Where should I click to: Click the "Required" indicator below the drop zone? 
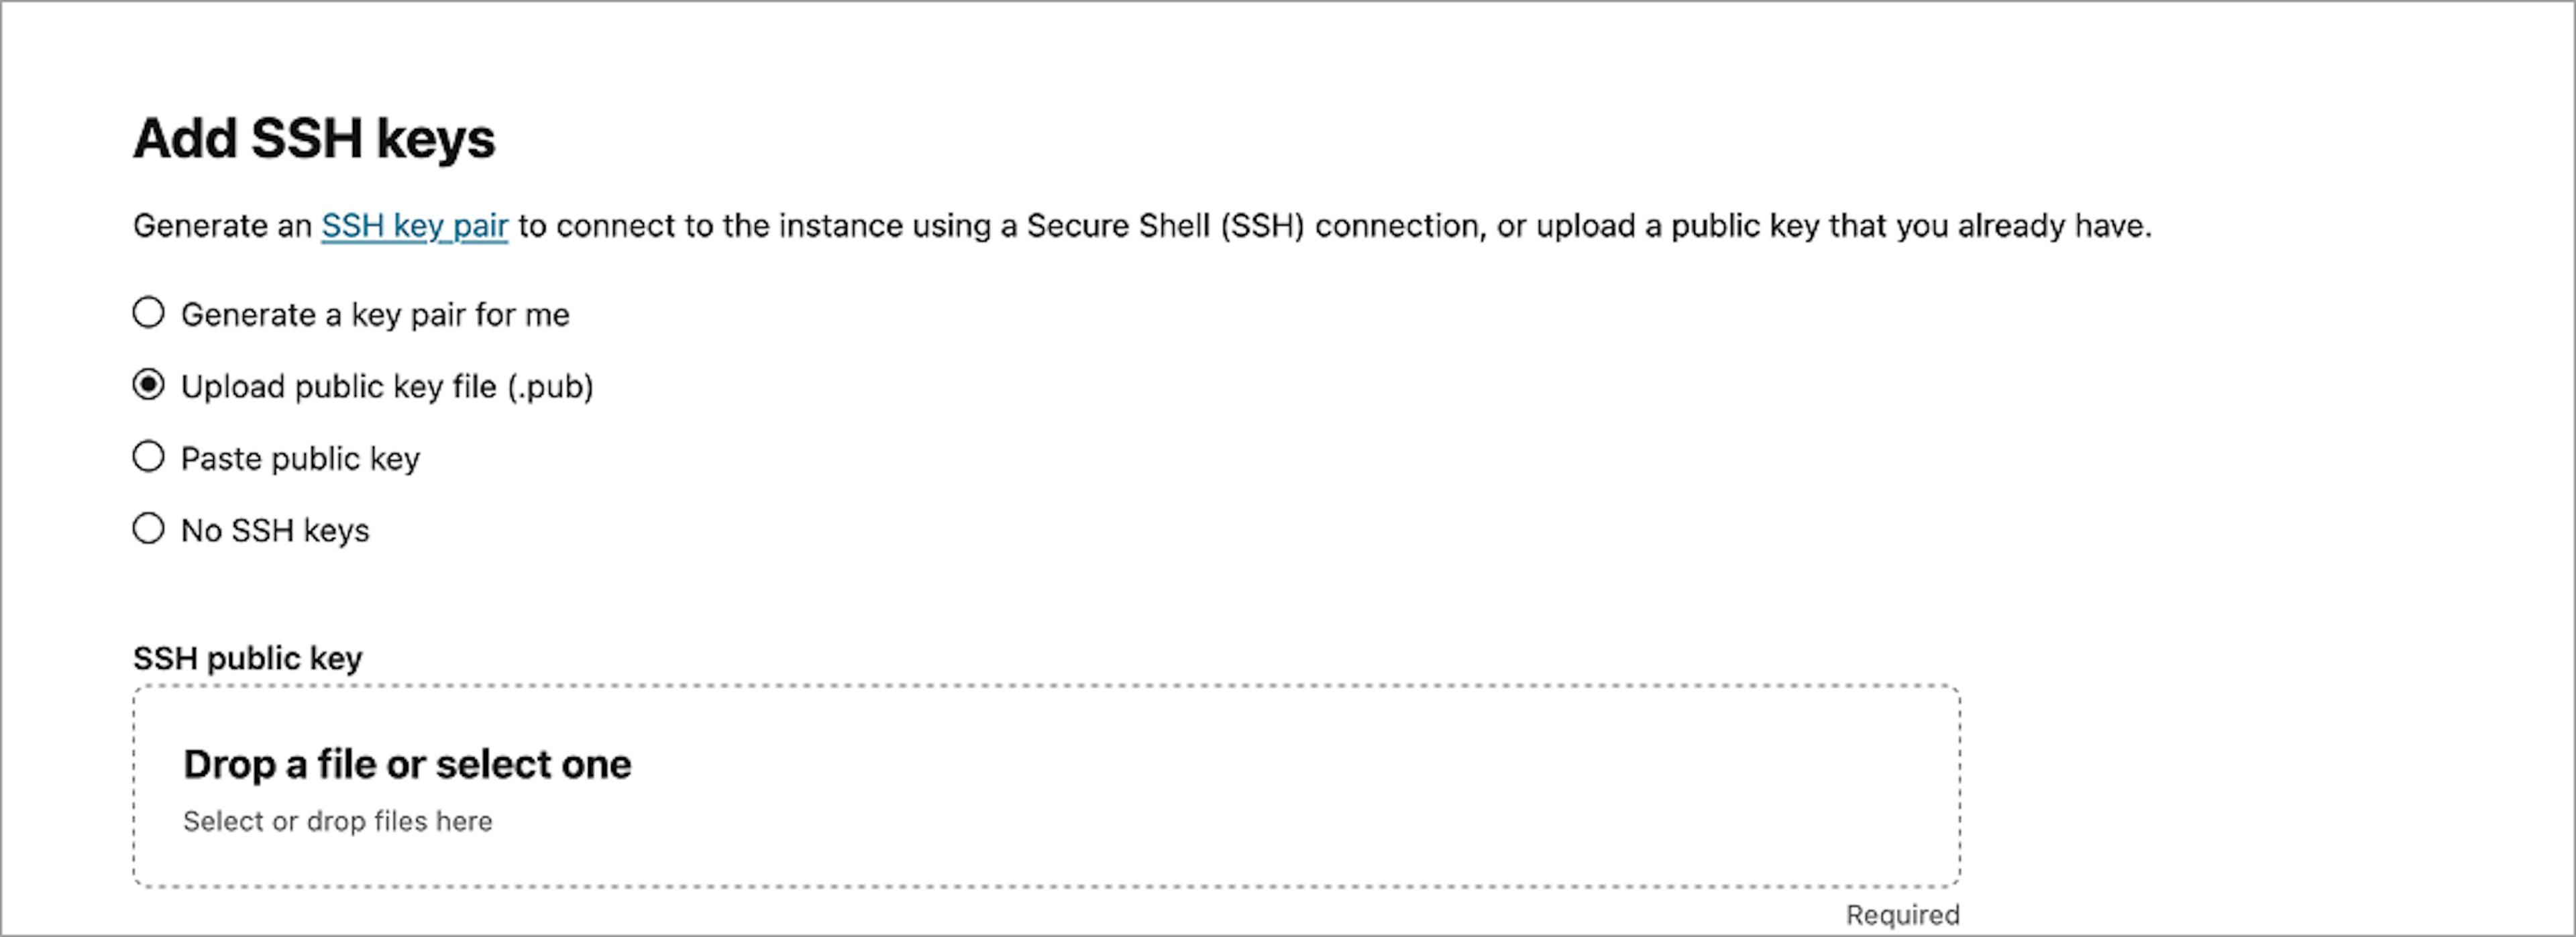point(1902,915)
